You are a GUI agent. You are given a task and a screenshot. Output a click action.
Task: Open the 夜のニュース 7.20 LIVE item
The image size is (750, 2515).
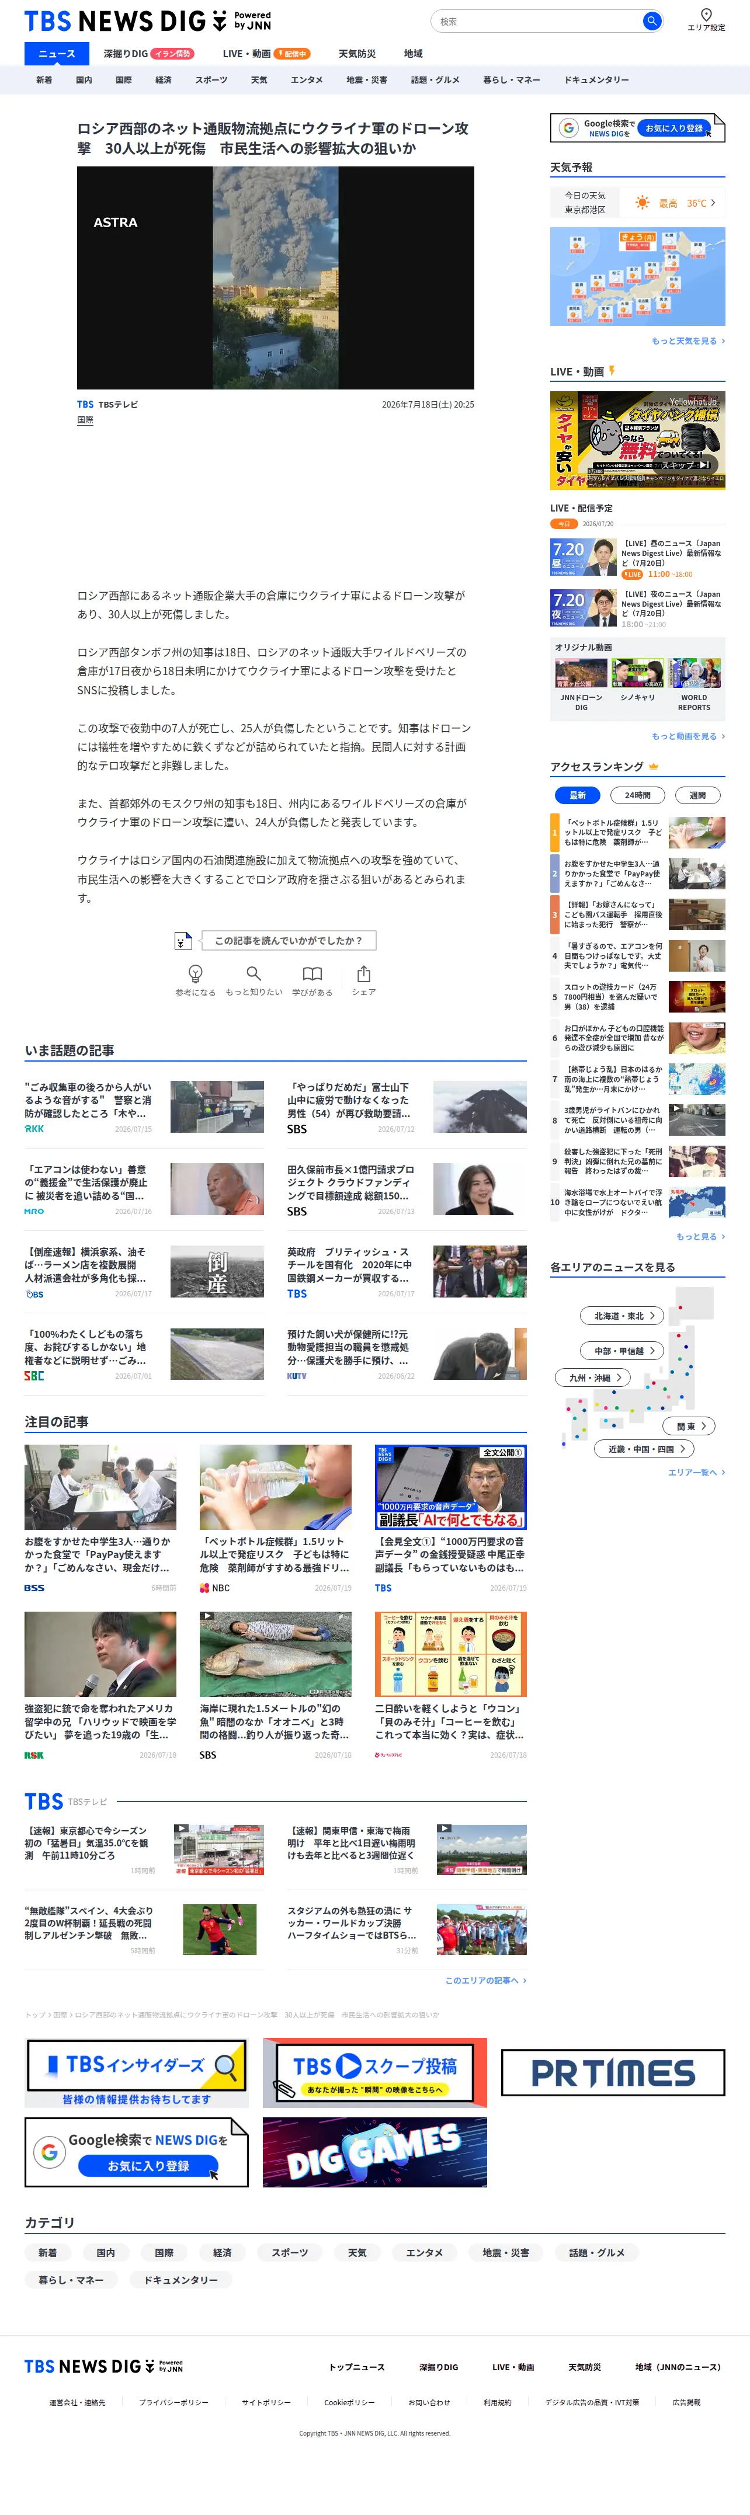coord(638,608)
